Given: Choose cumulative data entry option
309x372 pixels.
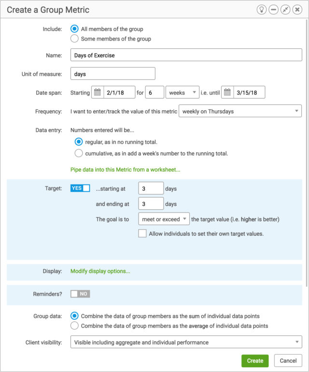Looking at the screenshot, I should tap(79, 153).
